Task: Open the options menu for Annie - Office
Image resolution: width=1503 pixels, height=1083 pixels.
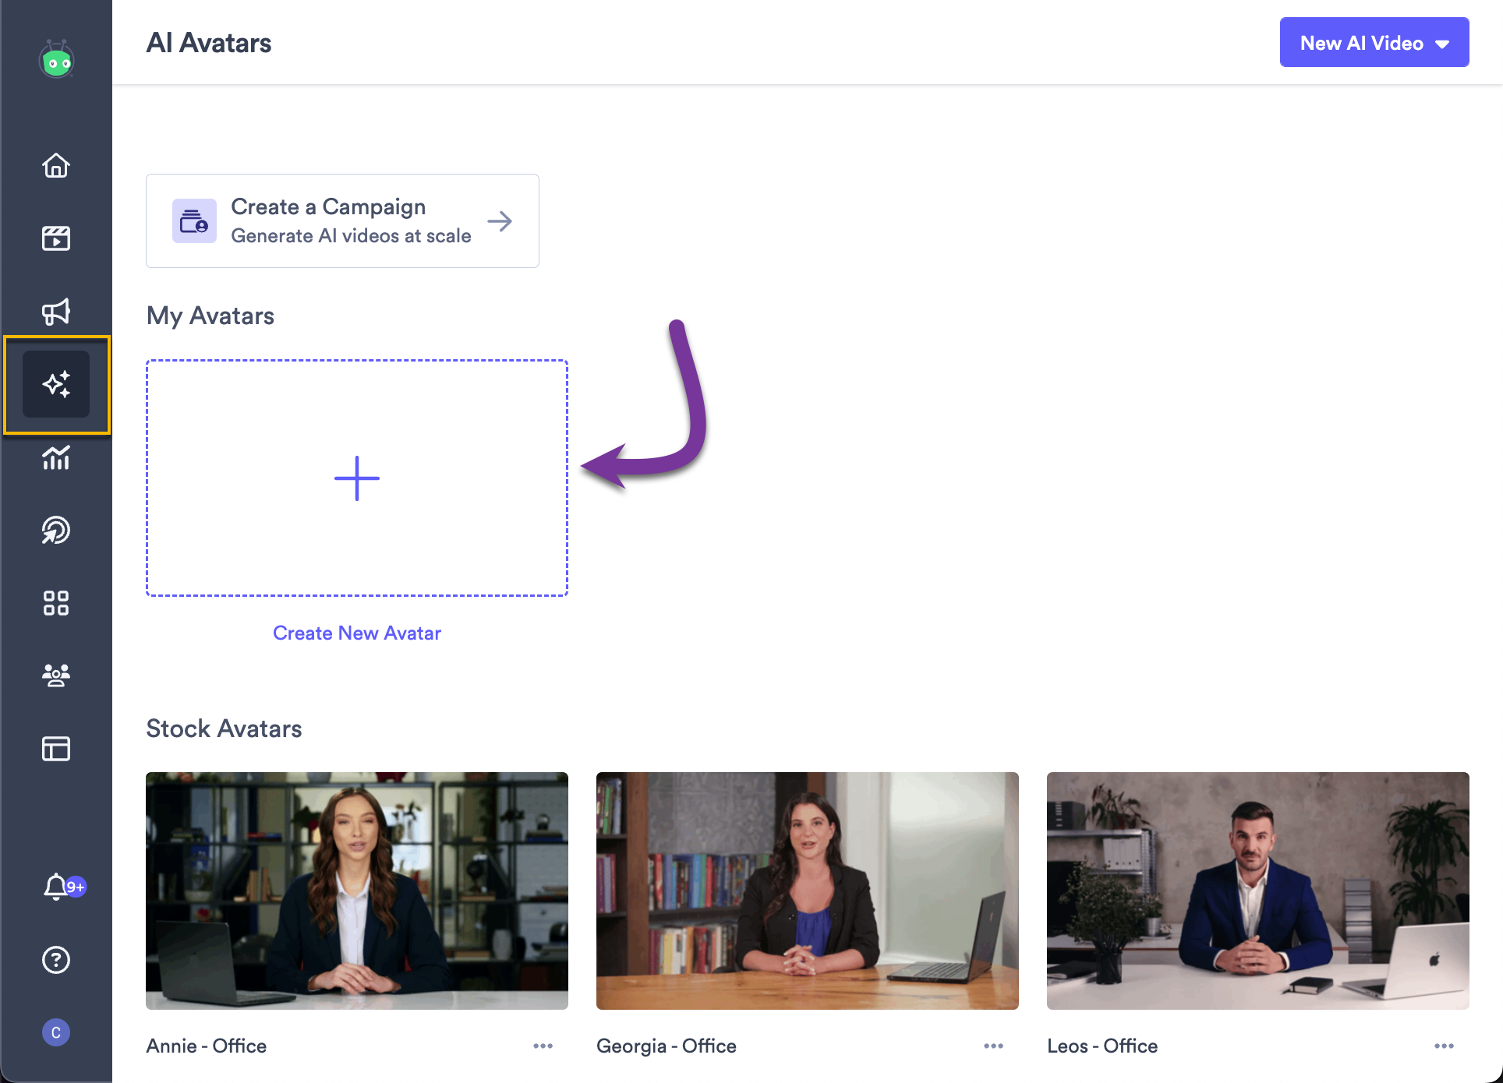Action: pos(543,1046)
